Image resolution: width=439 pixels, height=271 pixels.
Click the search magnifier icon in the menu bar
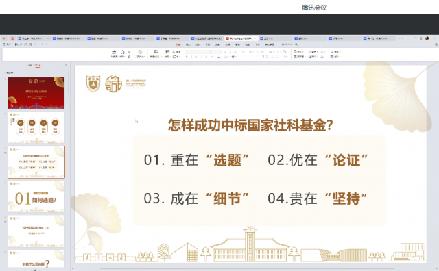(x=296, y=44)
